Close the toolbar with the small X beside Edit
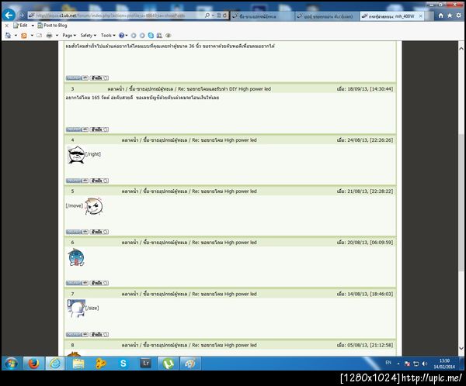 pyautogui.click(x=7, y=26)
